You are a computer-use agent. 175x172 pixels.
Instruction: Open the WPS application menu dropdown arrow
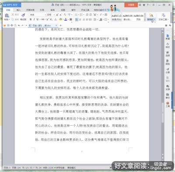pos(20,5)
